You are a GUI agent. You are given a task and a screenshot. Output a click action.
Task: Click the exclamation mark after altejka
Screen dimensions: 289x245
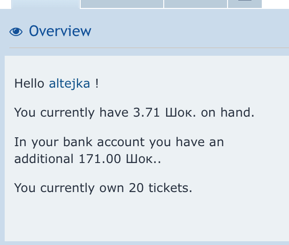coord(97,84)
